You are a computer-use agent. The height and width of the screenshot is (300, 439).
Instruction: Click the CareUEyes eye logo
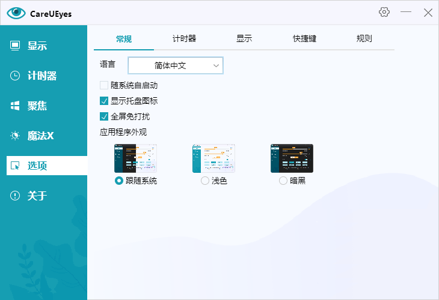tap(16, 13)
